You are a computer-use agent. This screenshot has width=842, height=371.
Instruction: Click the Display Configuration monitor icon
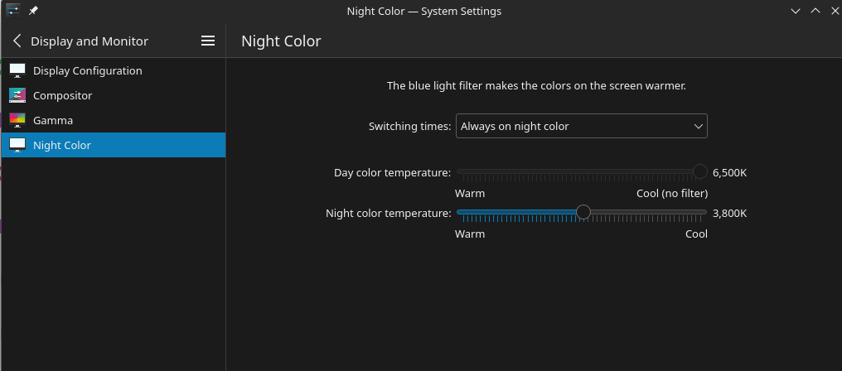pyautogui.click(x=17, y=70)
